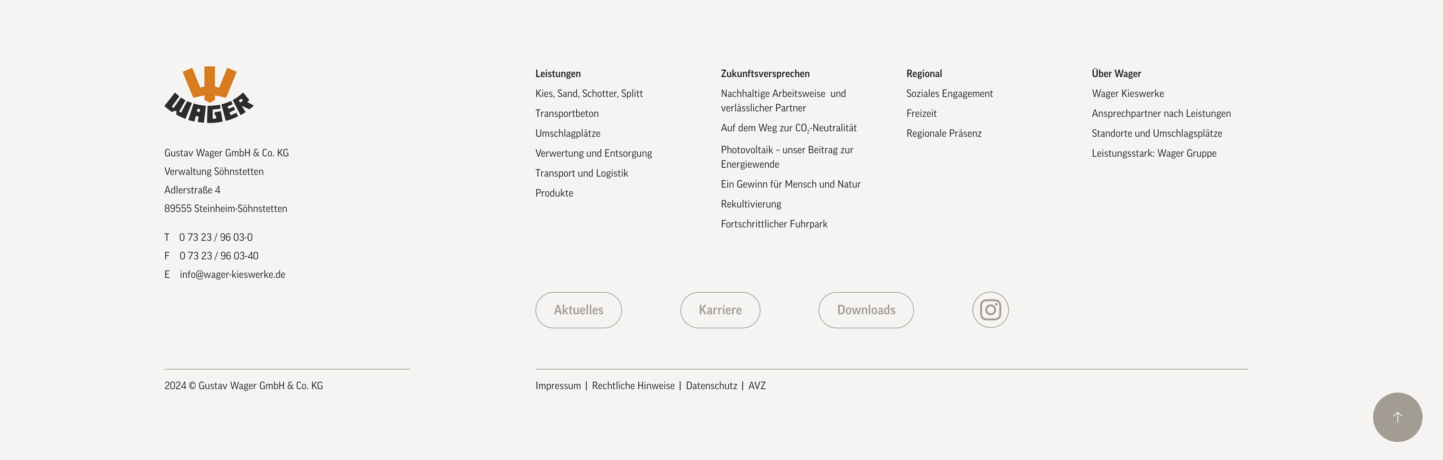Open the Aktuelles button
This screenshot has height=460, width=1443.
point(578,310)
